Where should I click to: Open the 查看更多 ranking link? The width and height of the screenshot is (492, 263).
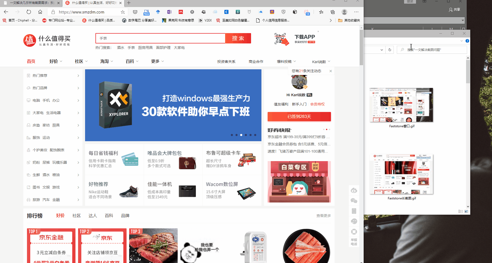click(x=323, y=216)
